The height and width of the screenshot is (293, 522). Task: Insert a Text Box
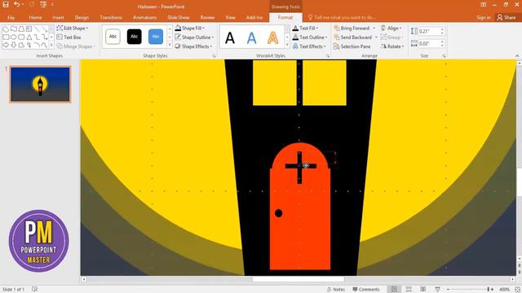point(69,37)
